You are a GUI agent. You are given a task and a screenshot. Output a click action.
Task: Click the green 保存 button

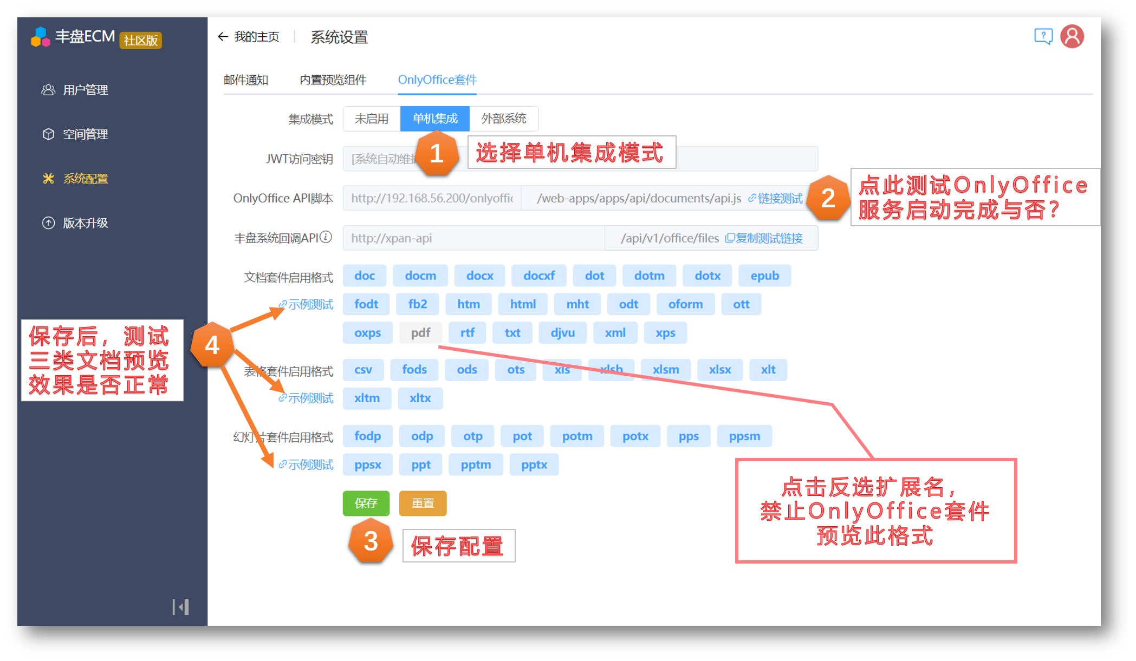coord(366,503)
